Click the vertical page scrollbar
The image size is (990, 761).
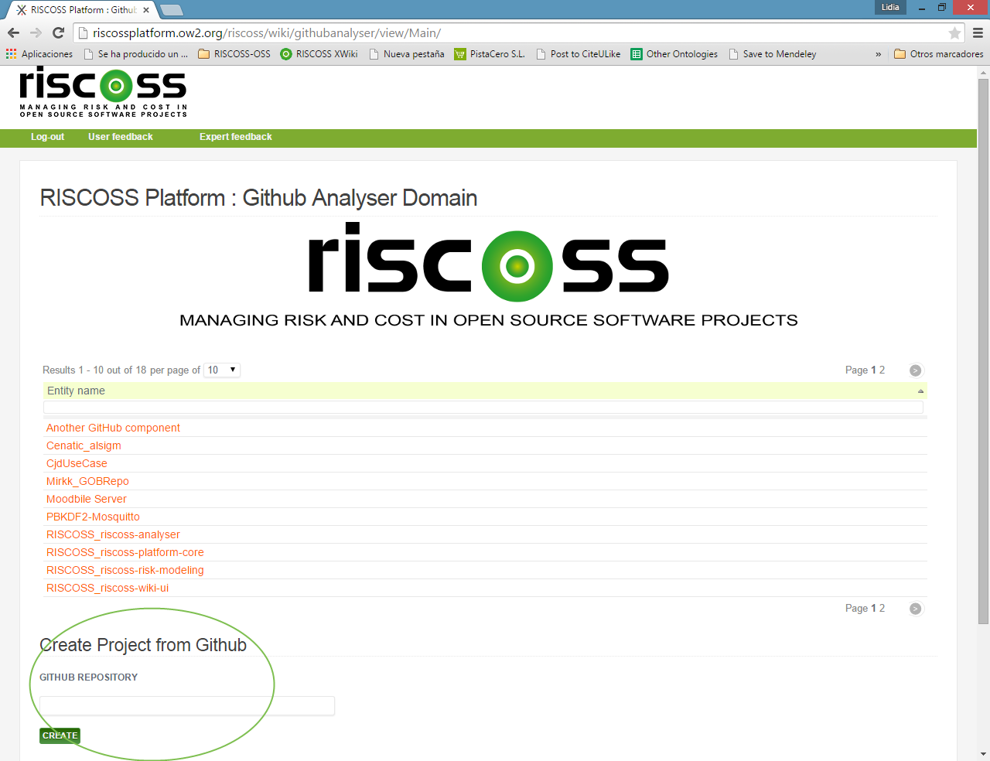click(x=983, y=348)
